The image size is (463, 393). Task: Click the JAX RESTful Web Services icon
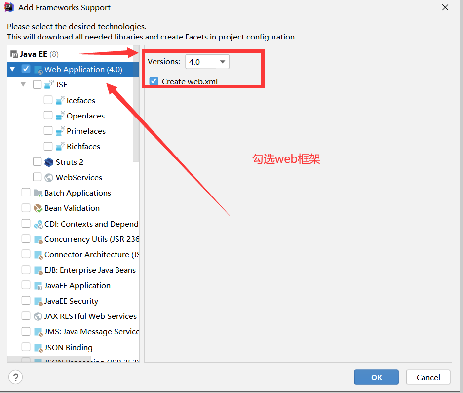(x=38, y=316)
